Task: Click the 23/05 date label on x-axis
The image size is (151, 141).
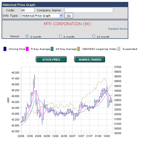Action: [x=38, y=136]
